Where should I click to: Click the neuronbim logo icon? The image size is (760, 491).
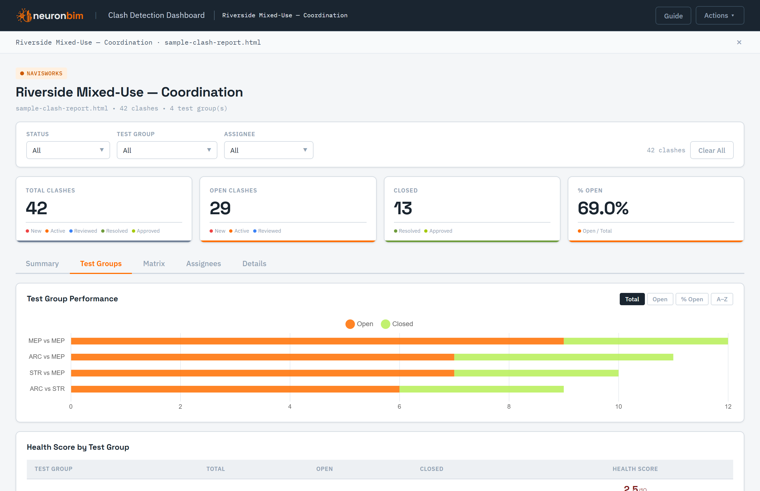click(x=24, y=15)
